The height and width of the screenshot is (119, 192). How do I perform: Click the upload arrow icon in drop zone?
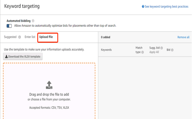(49, 85)
